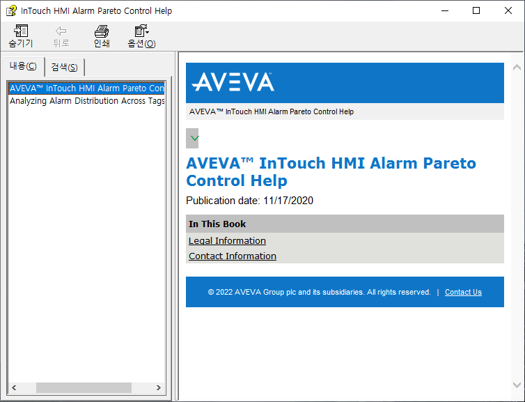Select Analyzing Alarm Distribution Across Tags topic

tap(87, 101)
